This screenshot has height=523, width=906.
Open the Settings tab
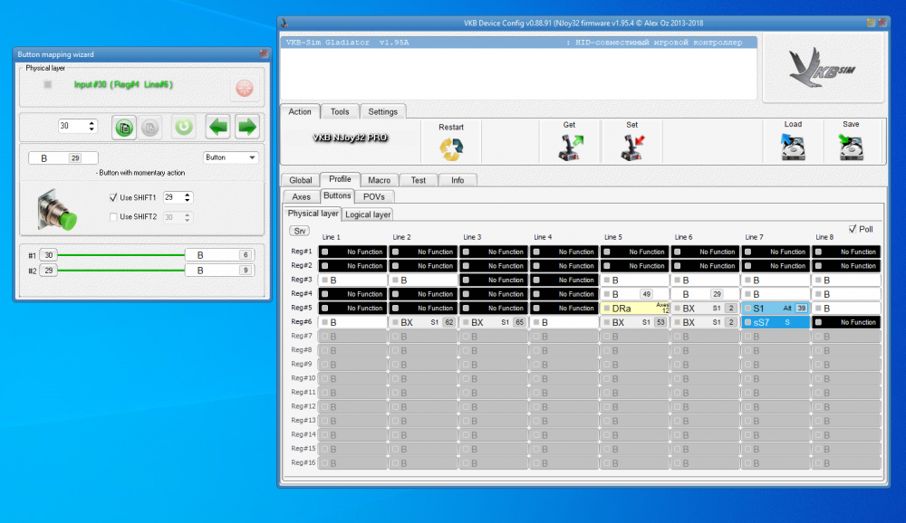click(x=382, y=112)
